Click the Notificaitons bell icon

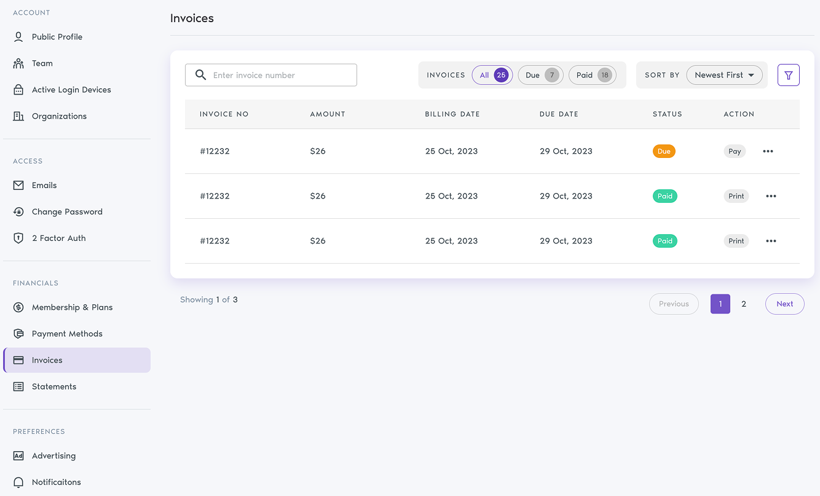pos(18,482)
